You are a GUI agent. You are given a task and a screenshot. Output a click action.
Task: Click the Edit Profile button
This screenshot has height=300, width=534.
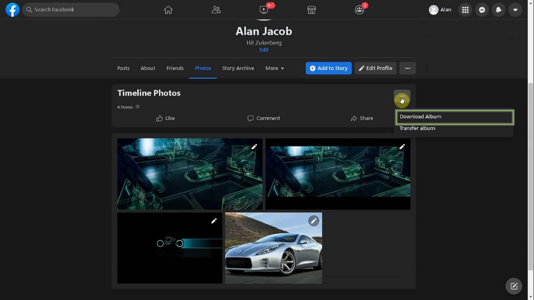coord(376,68)
